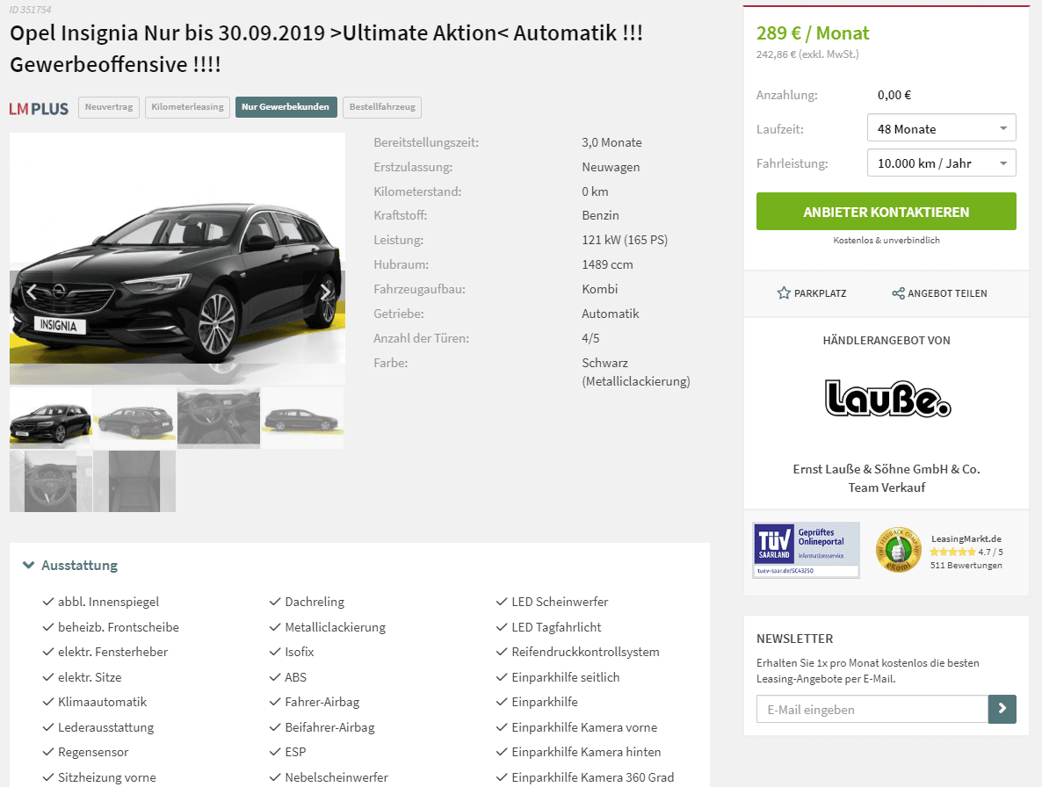The height and width of the screenshot is (787, 1042).
Task: Open the 511 Bewertungen reviews link
Action: (966, 565)
